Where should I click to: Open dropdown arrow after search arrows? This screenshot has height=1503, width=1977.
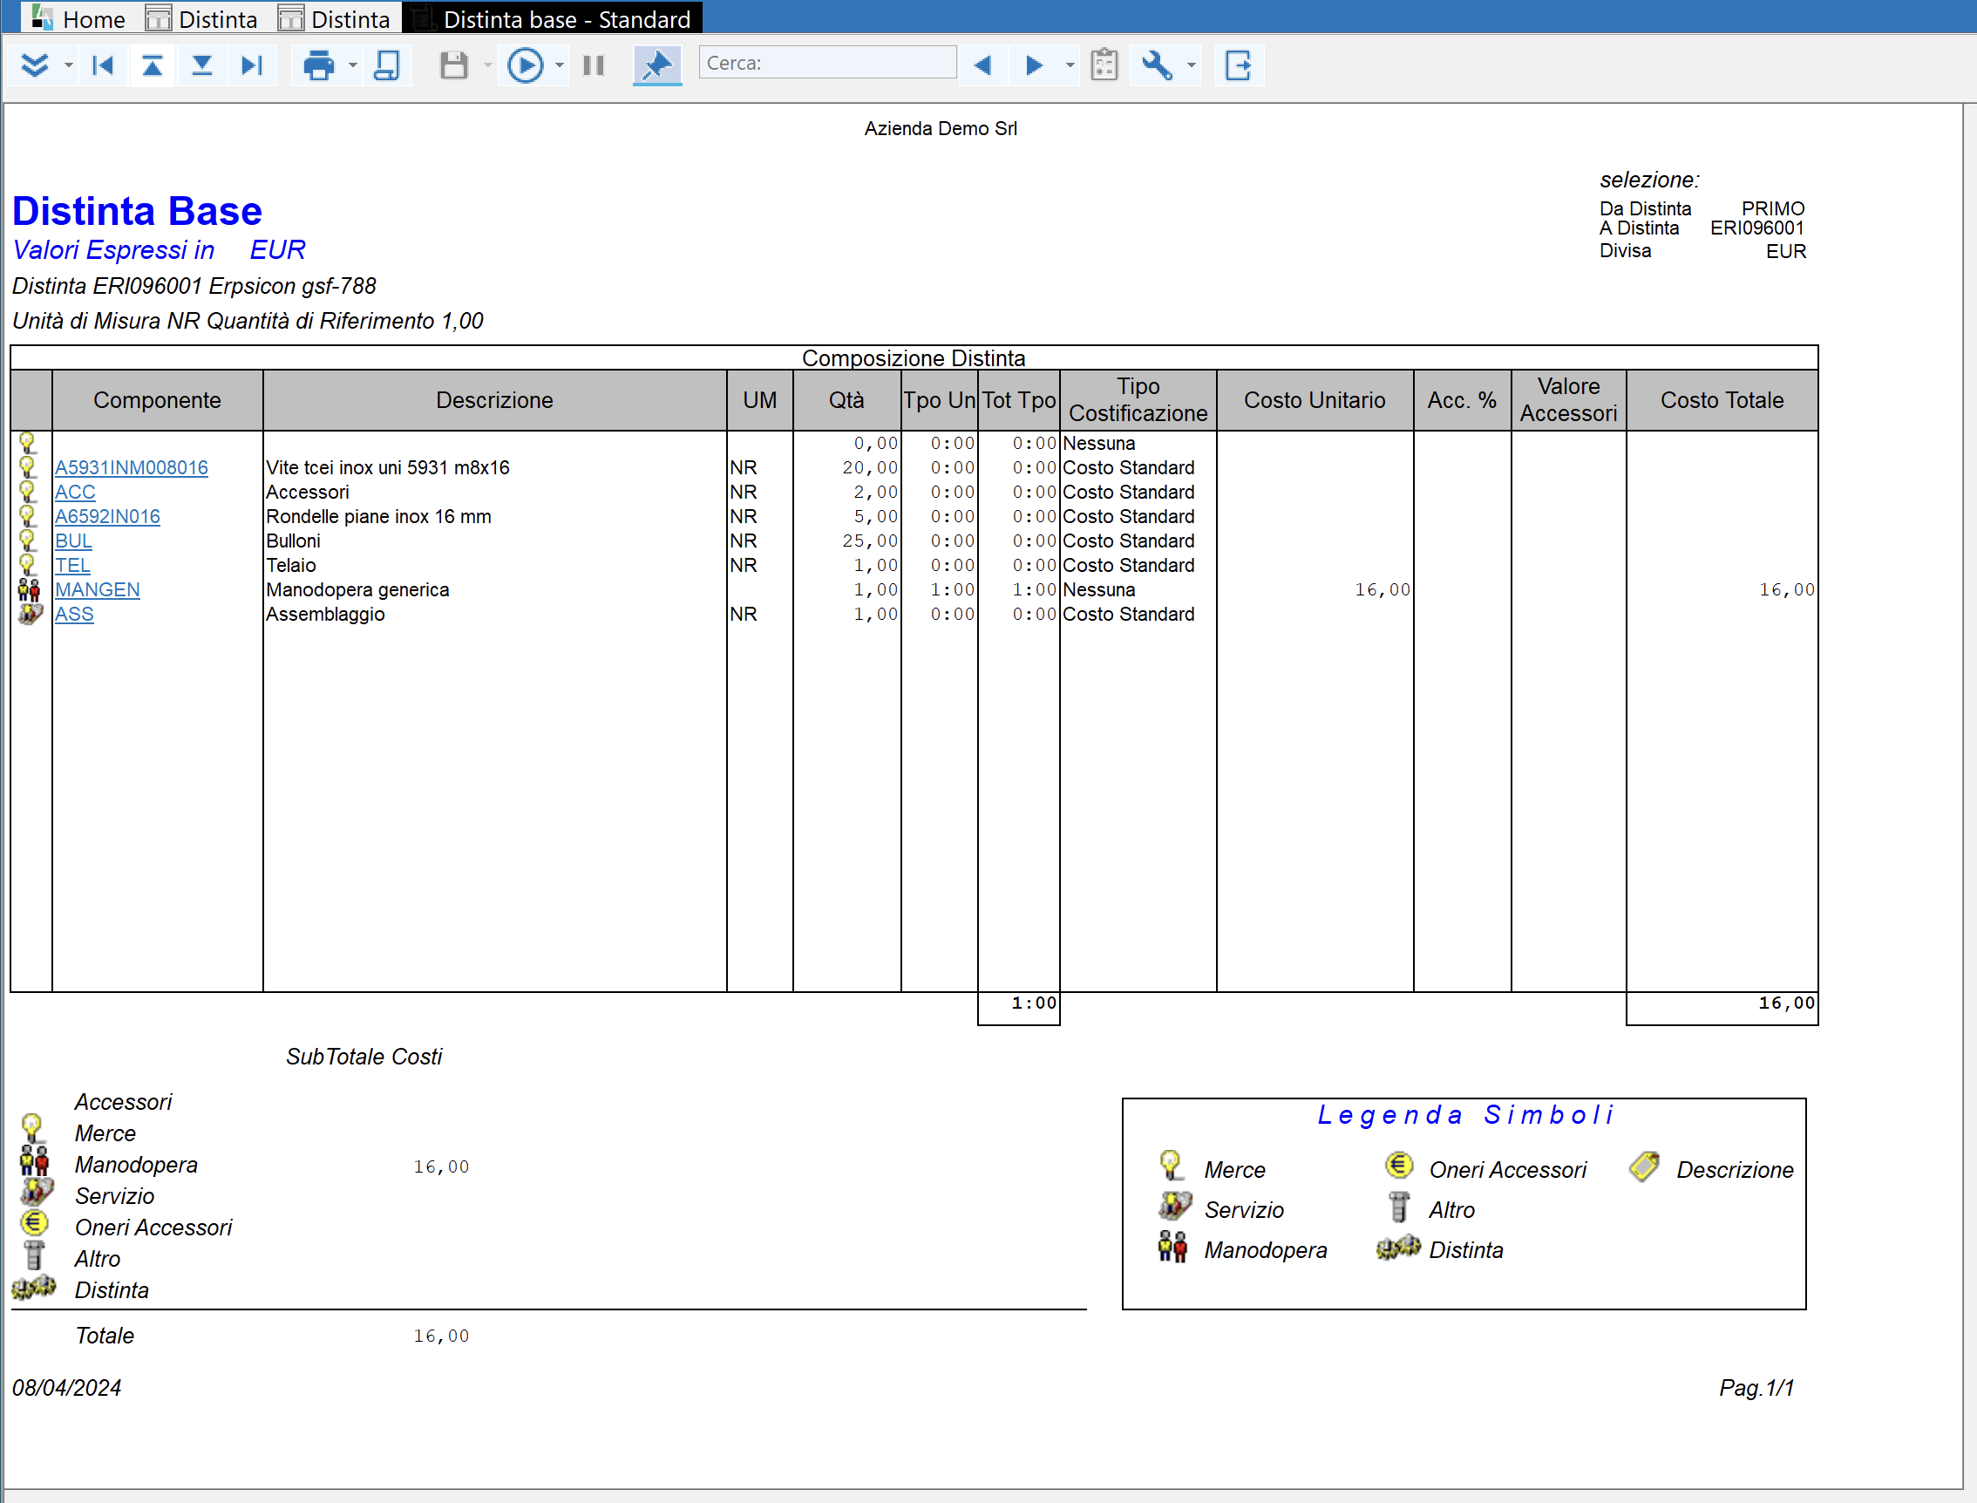[x=1070, y=65]
